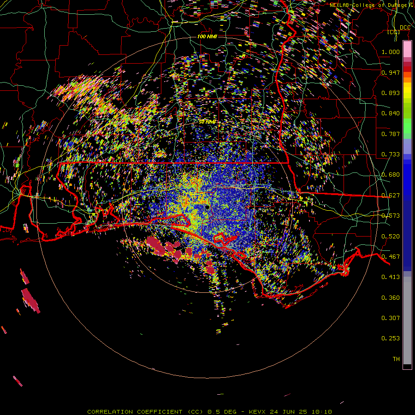
Task: Click the black radar site dot at center
Action: [207, 207]
